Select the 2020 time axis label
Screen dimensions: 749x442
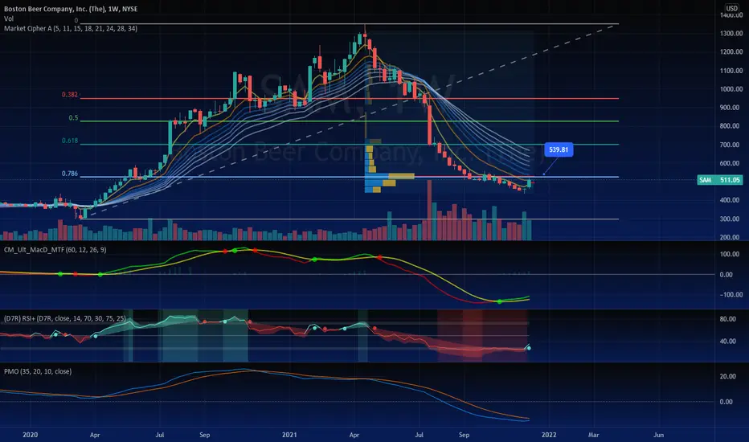pyautogui.click(x=30, y=435)
